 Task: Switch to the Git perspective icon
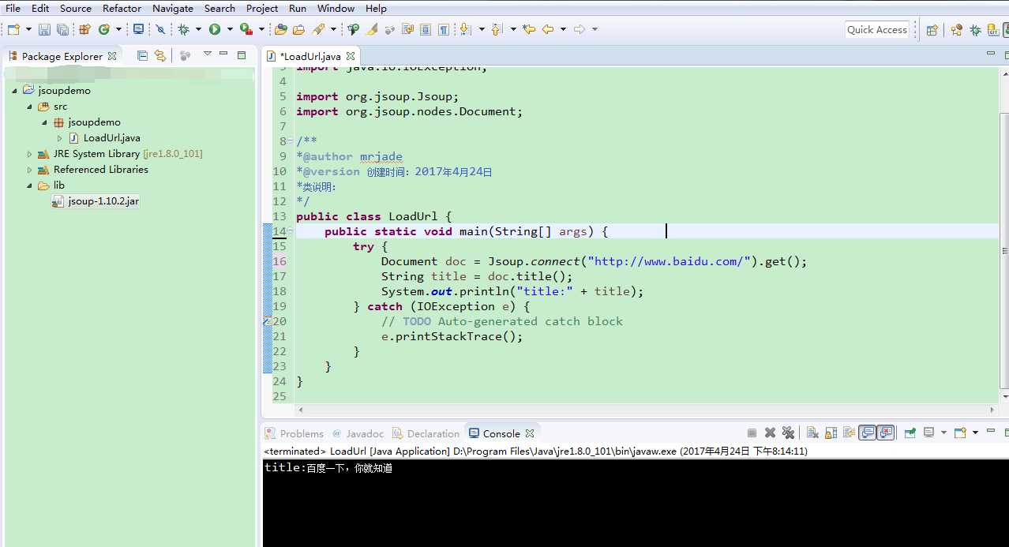click(x=994, y=30)
